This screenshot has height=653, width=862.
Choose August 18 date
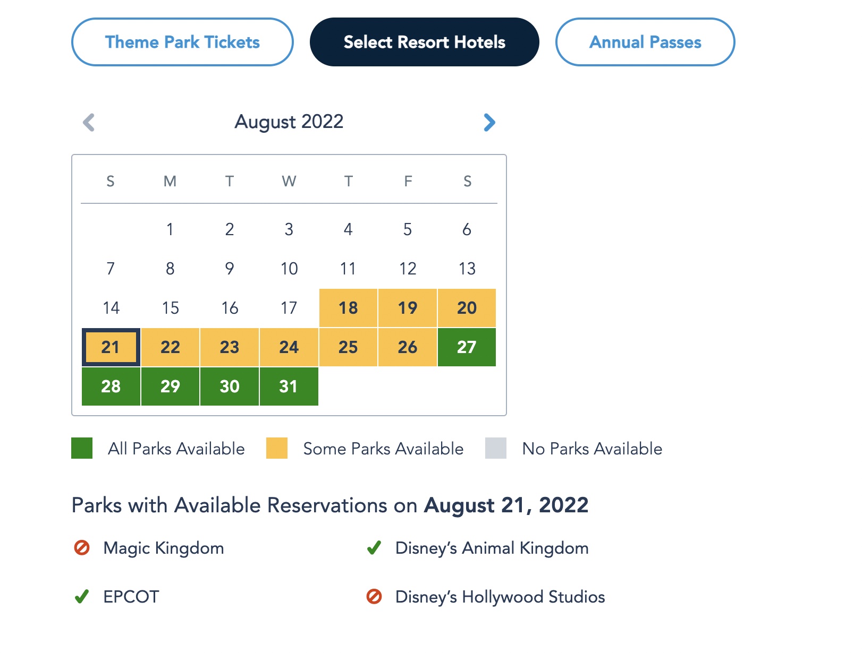pyautogui.click(x=348, y=308)
